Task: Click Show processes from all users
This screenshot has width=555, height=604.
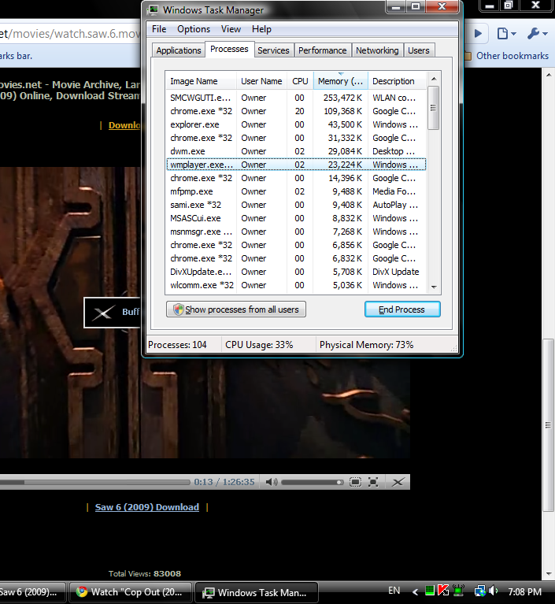Action: coord(236,309)
